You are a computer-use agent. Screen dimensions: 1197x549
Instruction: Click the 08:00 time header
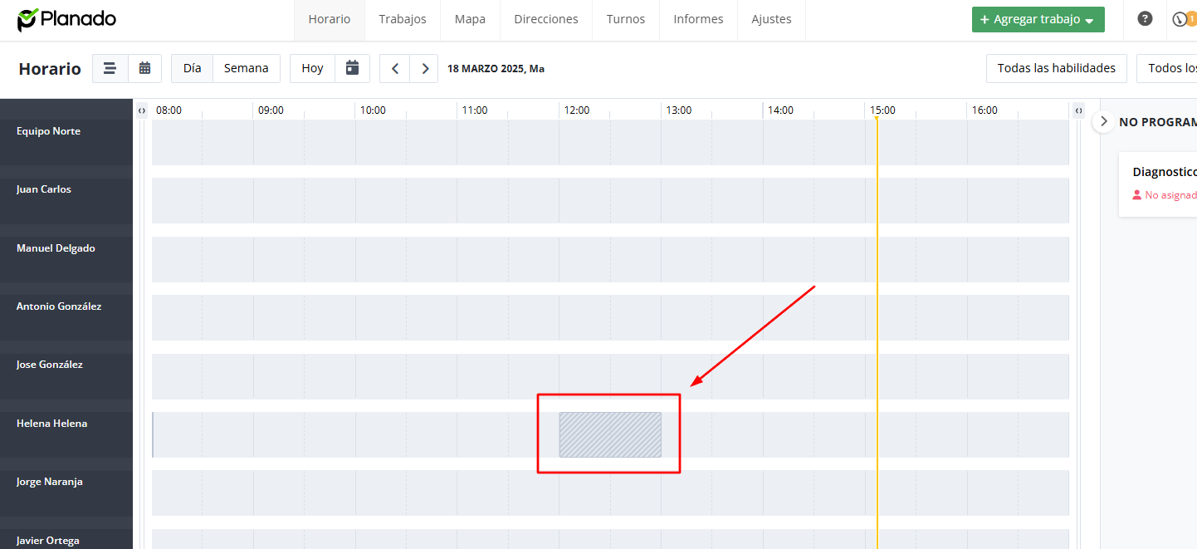coord(169,110)
